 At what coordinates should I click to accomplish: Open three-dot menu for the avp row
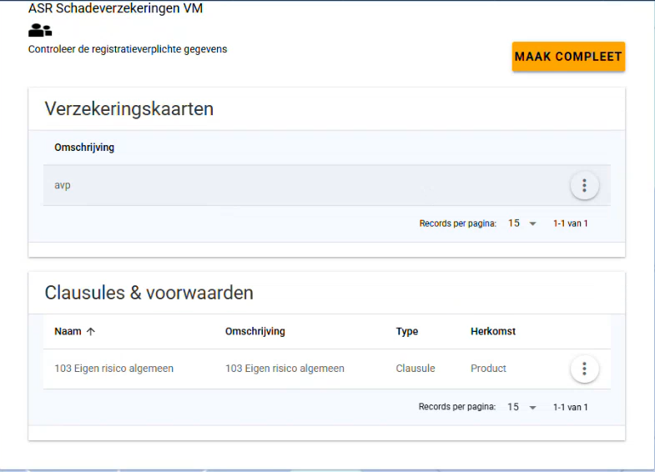click(x=584, y=185)
